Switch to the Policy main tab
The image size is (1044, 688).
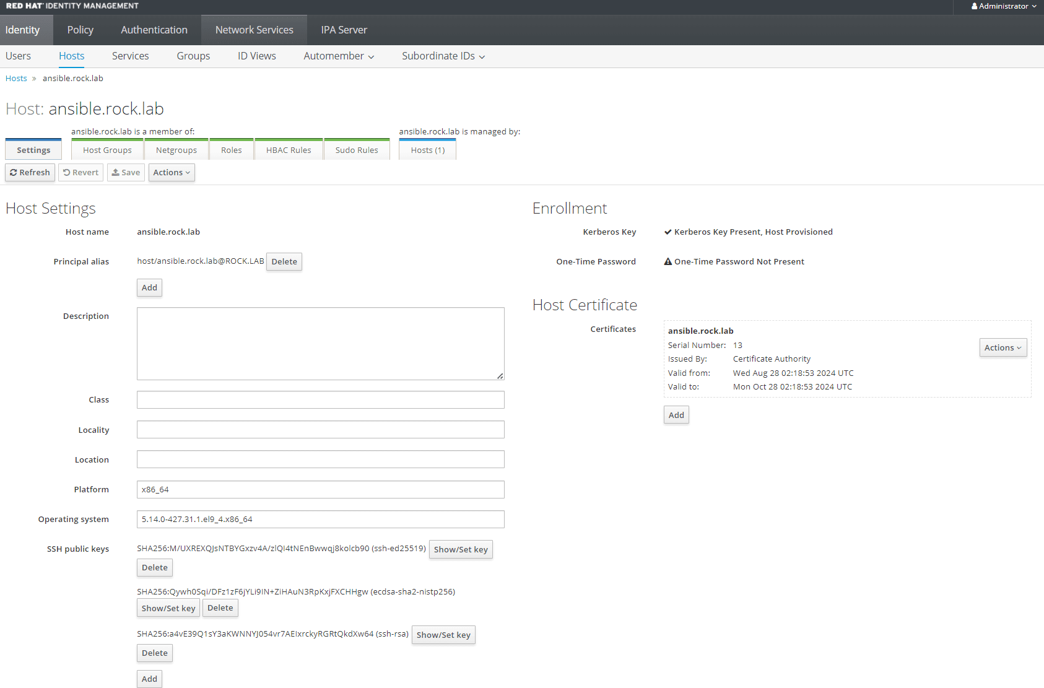[80, 30]
